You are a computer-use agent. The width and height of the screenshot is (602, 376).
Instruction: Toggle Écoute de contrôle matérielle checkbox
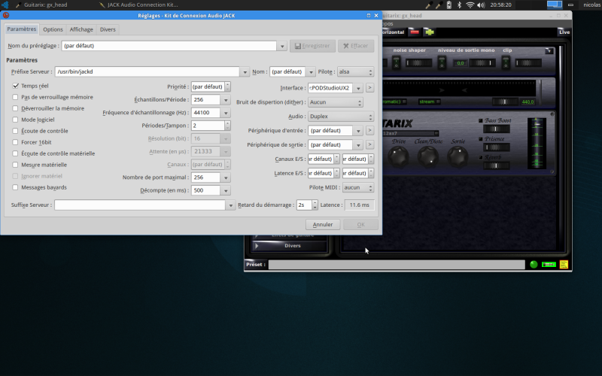[x=15, y=153]
